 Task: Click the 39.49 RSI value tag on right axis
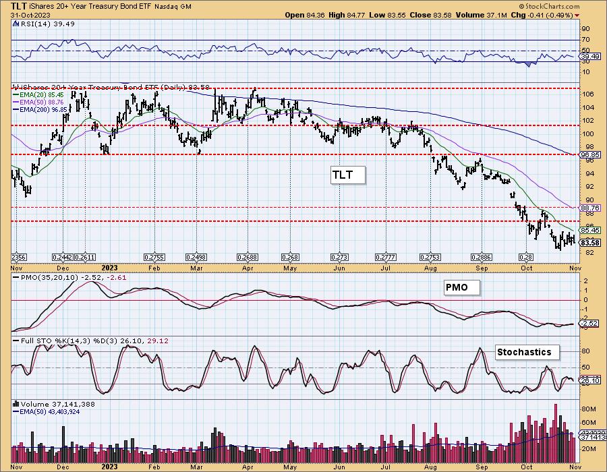[x=590, y=57]
